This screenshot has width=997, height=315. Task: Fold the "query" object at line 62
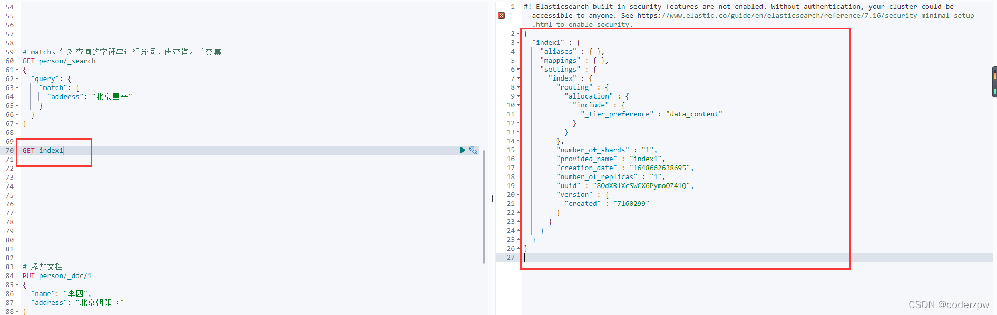pyautogui.click(x=17, y=79)
